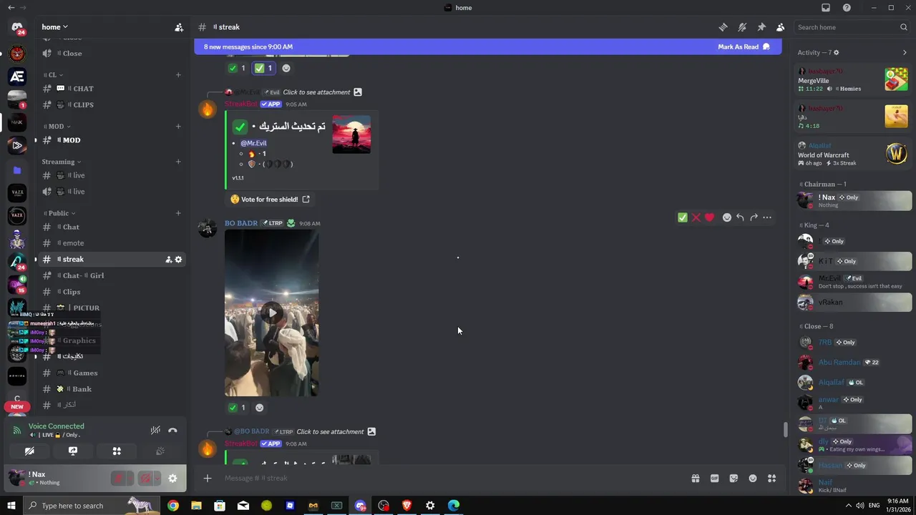The image size is (916, 515).
Task: Turn on camera in voice panel
Action: tap(29, 451)
